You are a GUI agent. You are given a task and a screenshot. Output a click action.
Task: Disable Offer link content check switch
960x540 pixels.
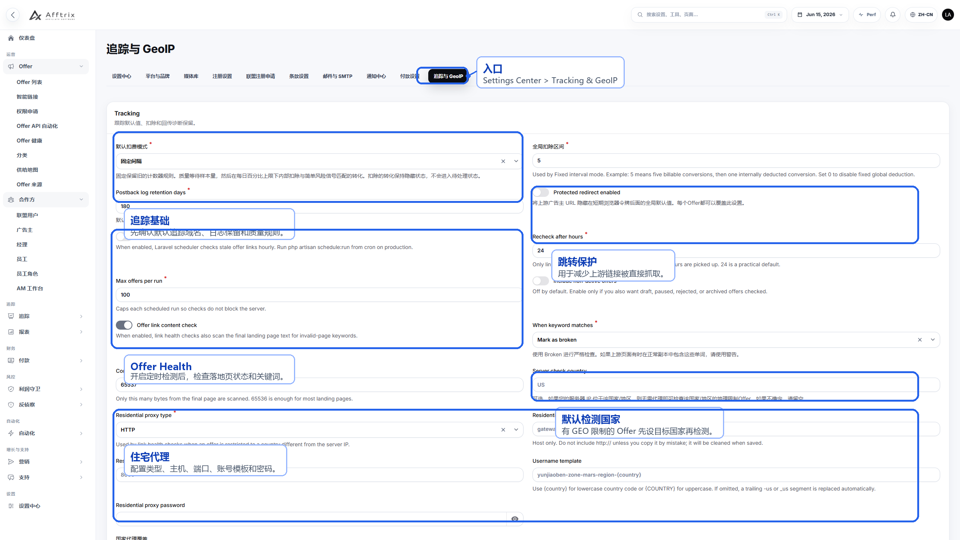pos(124,325)
